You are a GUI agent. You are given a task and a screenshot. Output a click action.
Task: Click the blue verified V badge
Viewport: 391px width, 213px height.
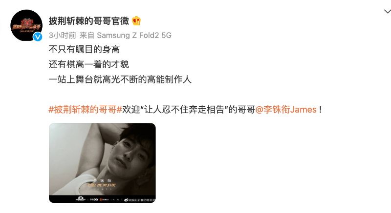pos(38,37)
